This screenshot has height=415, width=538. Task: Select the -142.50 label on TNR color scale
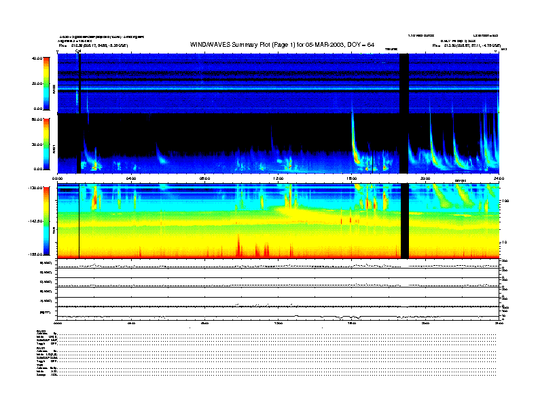pyautogui.click(x=35, y=221)
